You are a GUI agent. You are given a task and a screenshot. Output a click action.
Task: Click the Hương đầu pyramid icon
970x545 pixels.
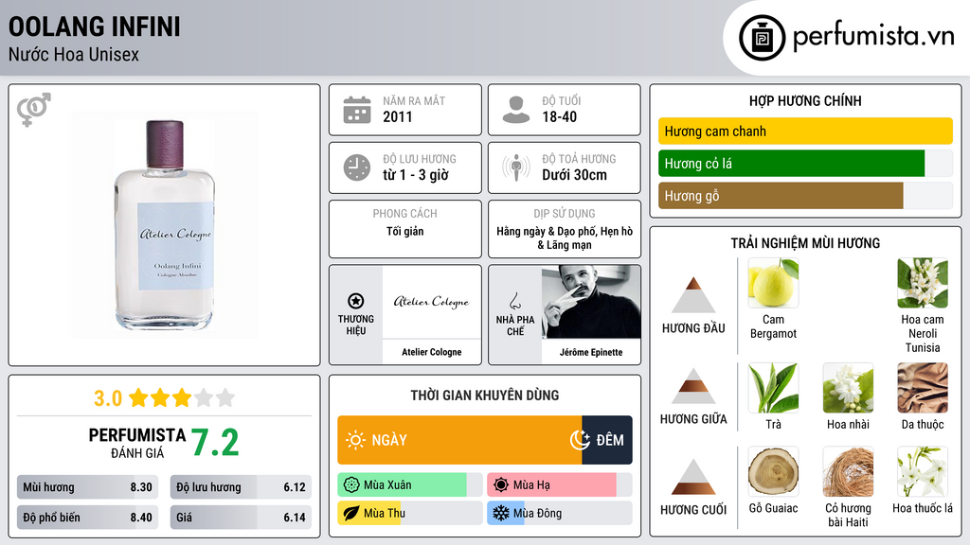(693, 295)
